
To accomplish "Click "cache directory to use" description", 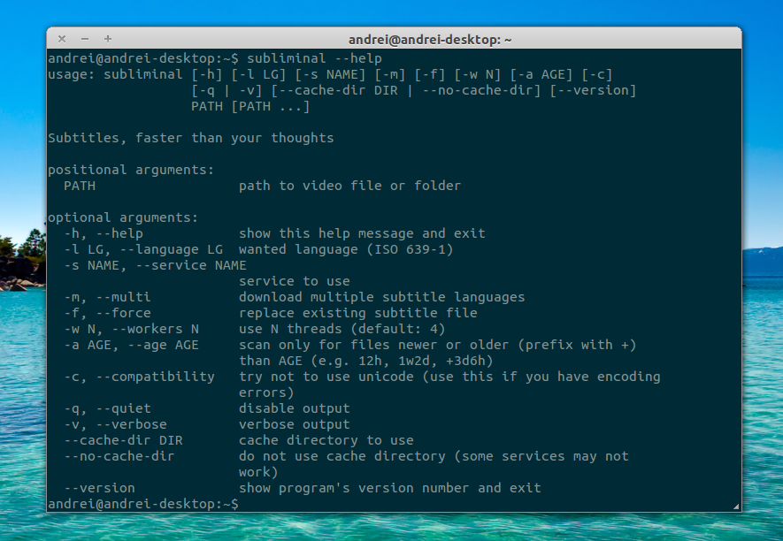I will (326, 441).
